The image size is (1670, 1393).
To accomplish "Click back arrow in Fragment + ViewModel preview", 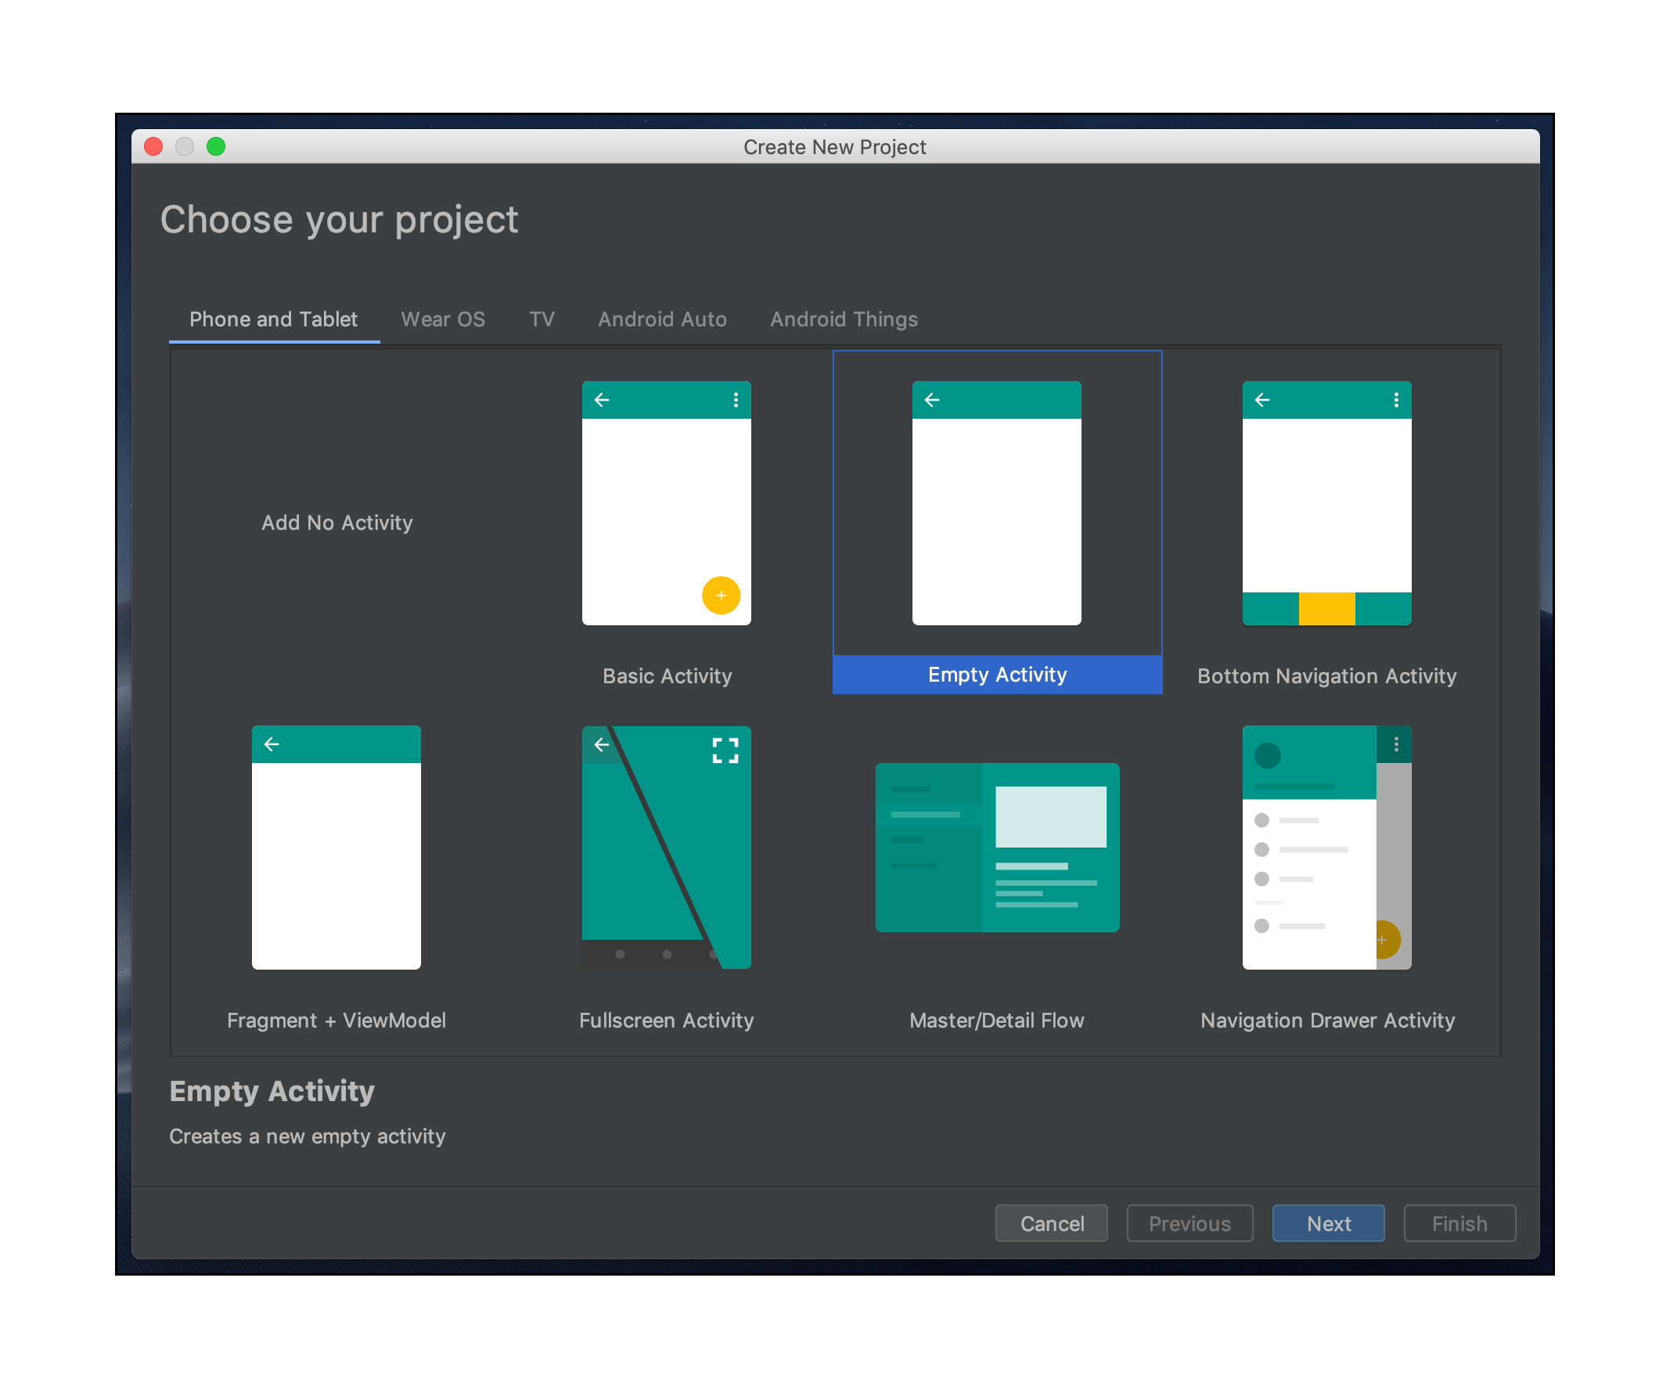I will click(x=272, y=744).
